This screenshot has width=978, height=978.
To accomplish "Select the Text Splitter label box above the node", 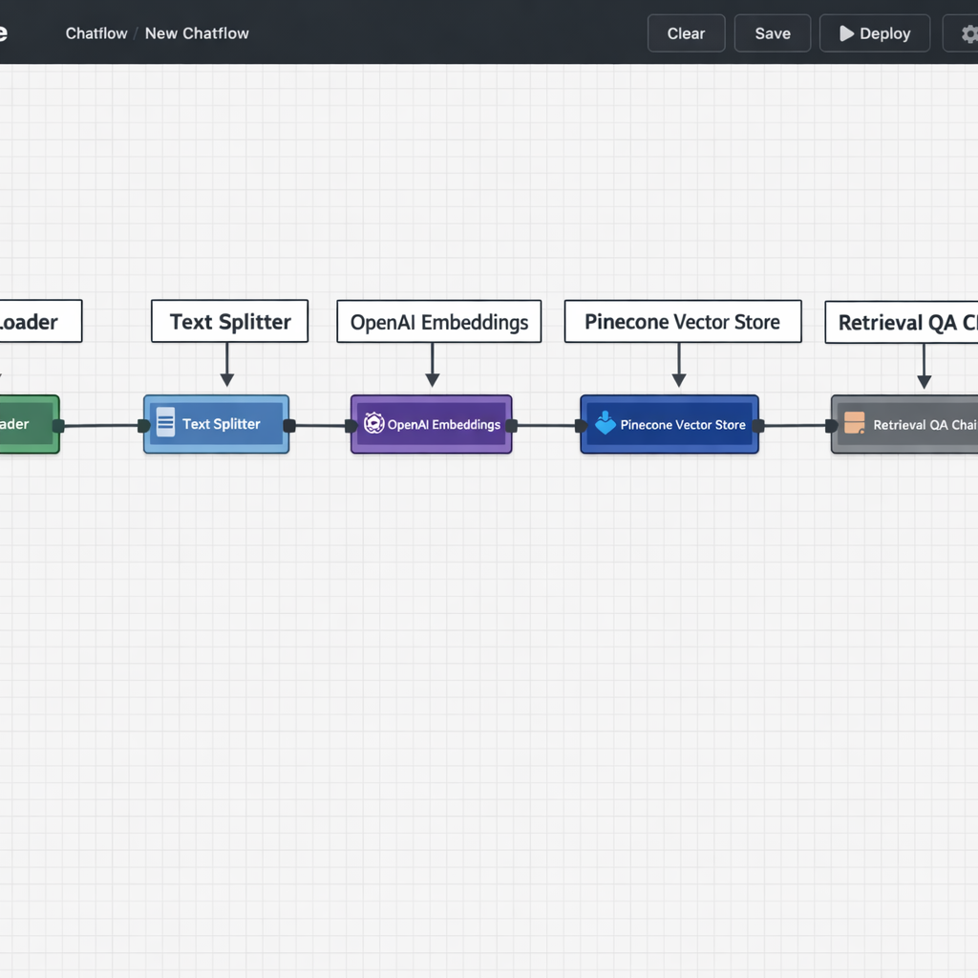I will point(229,322).
